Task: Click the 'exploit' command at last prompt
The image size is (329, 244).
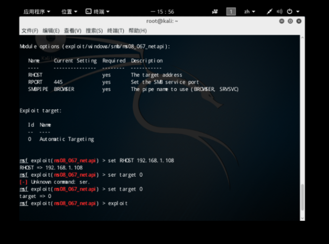Action: tap(117, 203)
